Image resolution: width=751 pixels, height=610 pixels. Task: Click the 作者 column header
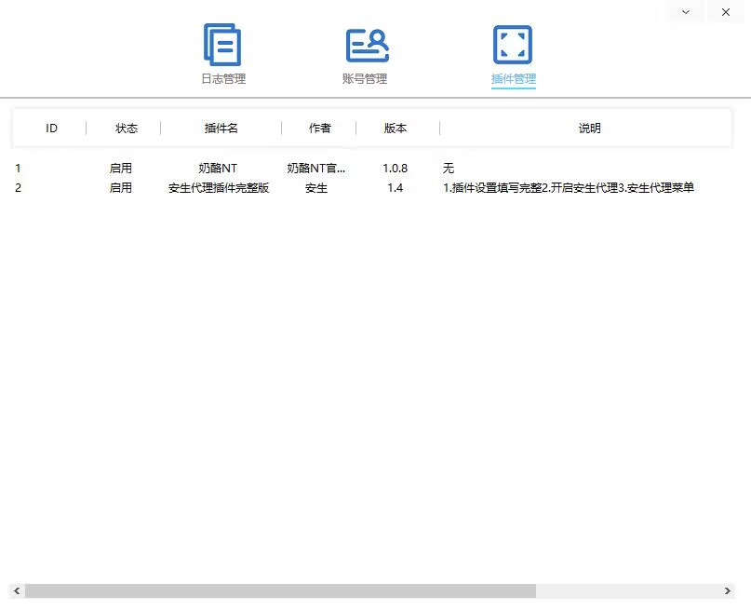(319, 129)
